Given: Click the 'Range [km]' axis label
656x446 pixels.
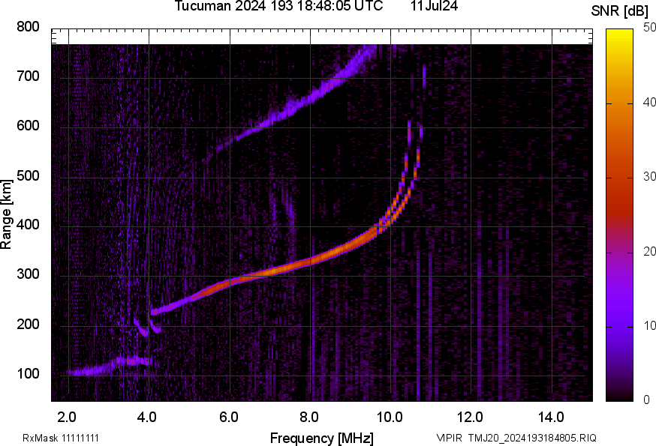Looking at the screenshot, I should (x=6, y=215).
